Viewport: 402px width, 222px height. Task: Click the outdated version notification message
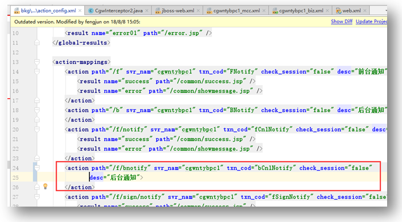[x=77, y=22]
